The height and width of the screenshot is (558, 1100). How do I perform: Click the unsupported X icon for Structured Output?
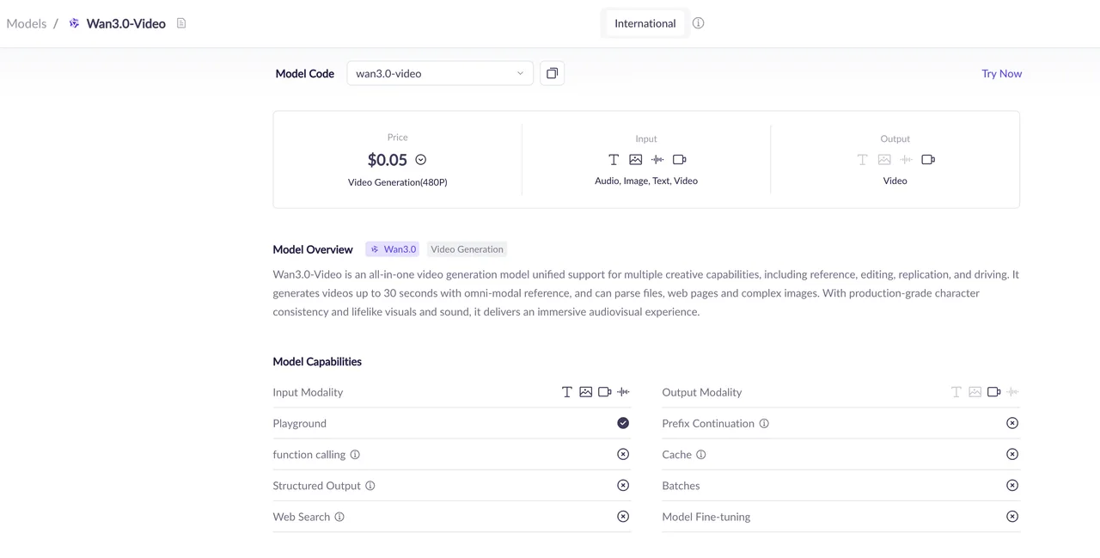coord(623,486)
